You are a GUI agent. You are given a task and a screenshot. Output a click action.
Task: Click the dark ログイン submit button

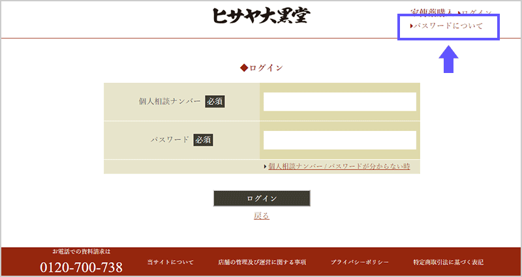click(262, 199)
